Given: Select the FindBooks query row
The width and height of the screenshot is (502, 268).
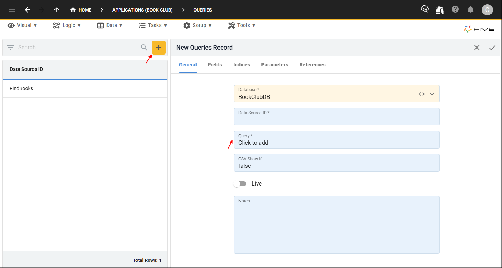Looking at the screenshot, I should 85,88.
